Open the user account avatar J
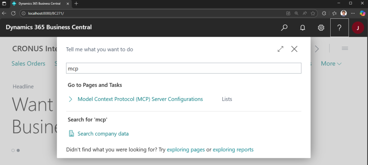The image size is (368, 165). 358,28
